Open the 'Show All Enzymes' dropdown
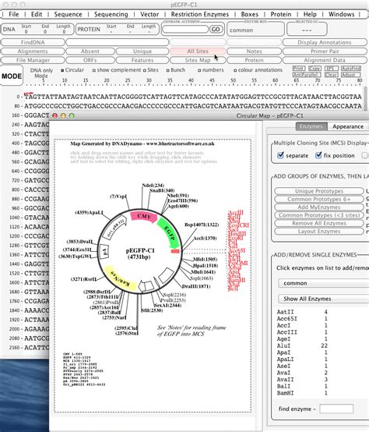This screenshot has width=369, height=432. 323,299
